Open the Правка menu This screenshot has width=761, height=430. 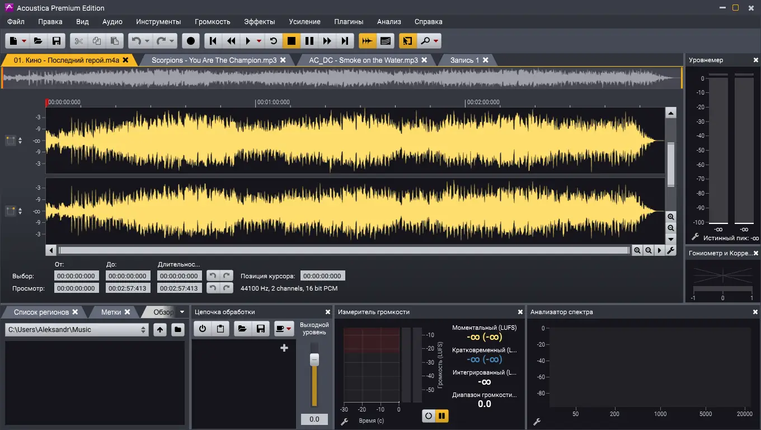[x=50, y=21]
